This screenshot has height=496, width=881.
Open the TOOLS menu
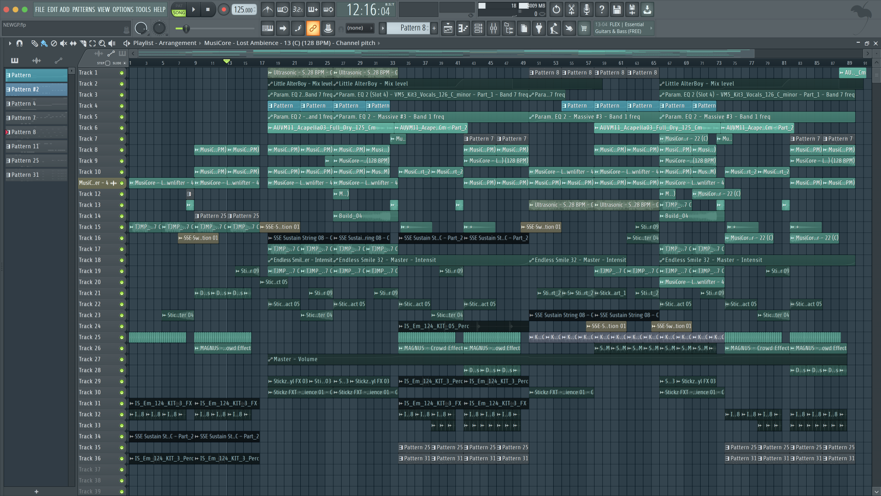pyautogui.click(x=143, y=10)
